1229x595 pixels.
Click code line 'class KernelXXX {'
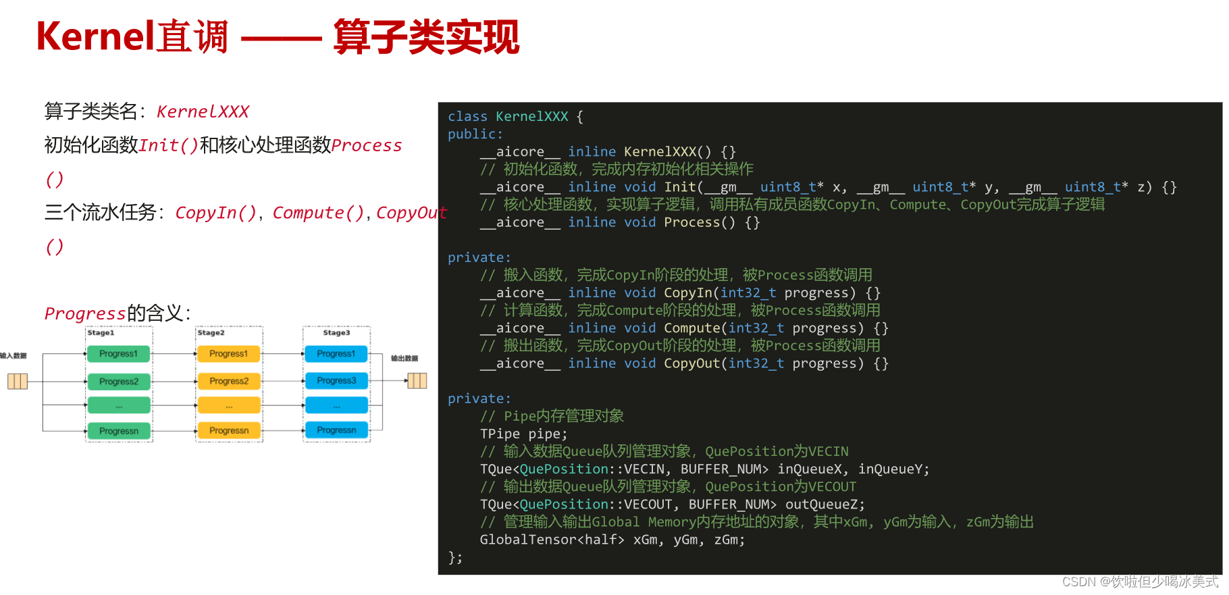[515, 117]
